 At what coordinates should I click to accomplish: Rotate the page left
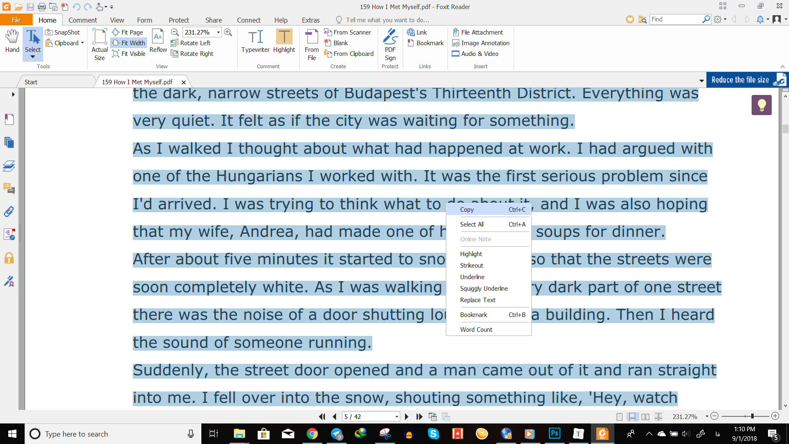pos(191,43)
